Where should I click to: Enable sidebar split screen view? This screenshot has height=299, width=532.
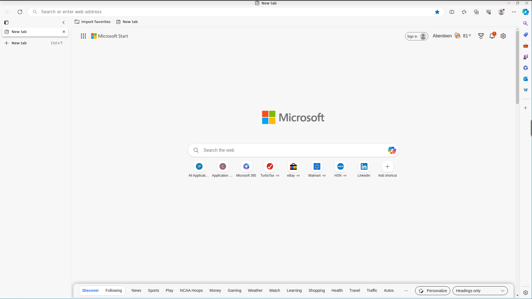[x=452, y=12]
